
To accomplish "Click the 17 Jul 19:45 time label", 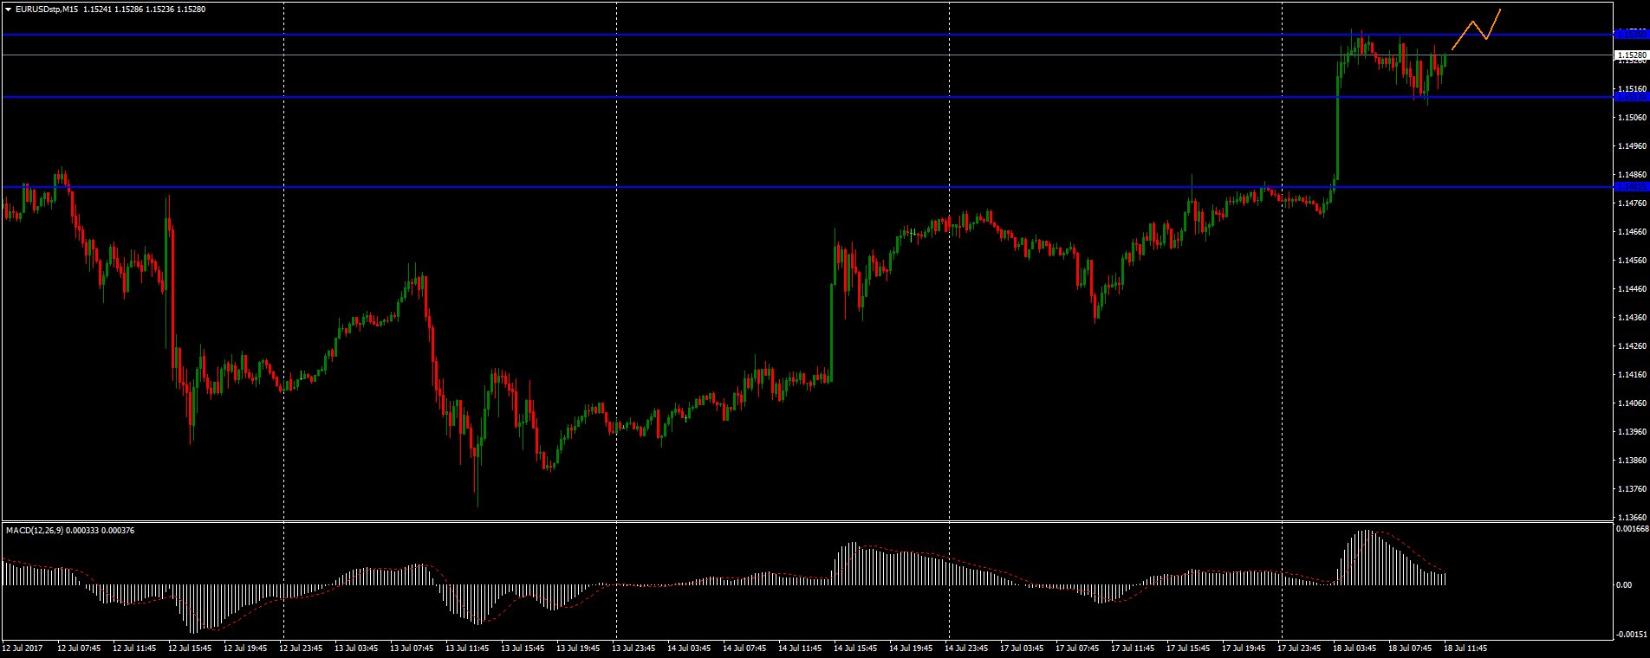I will click(1244, 647).
